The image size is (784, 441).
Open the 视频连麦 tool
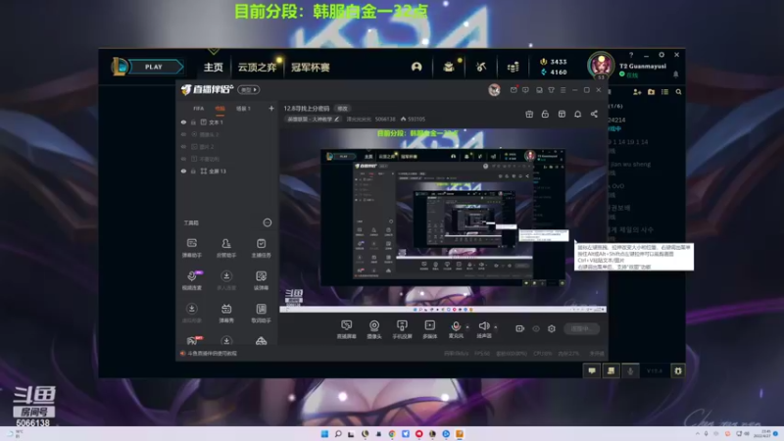(192, 280)
